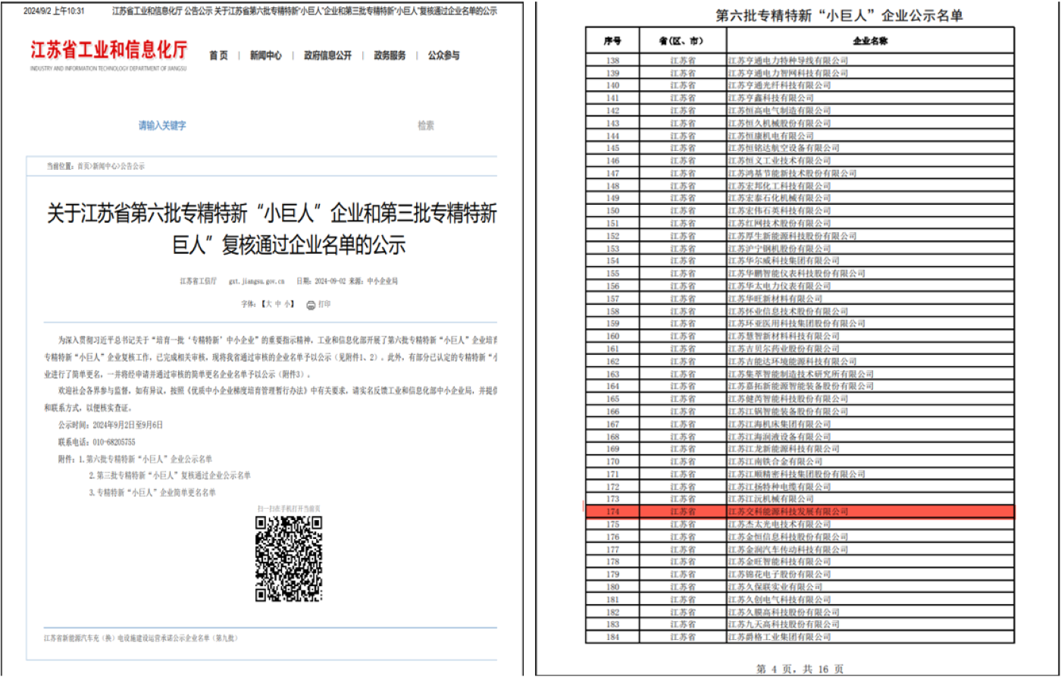
Task: Open the 政务服务 navigation item
Action: 390,55
